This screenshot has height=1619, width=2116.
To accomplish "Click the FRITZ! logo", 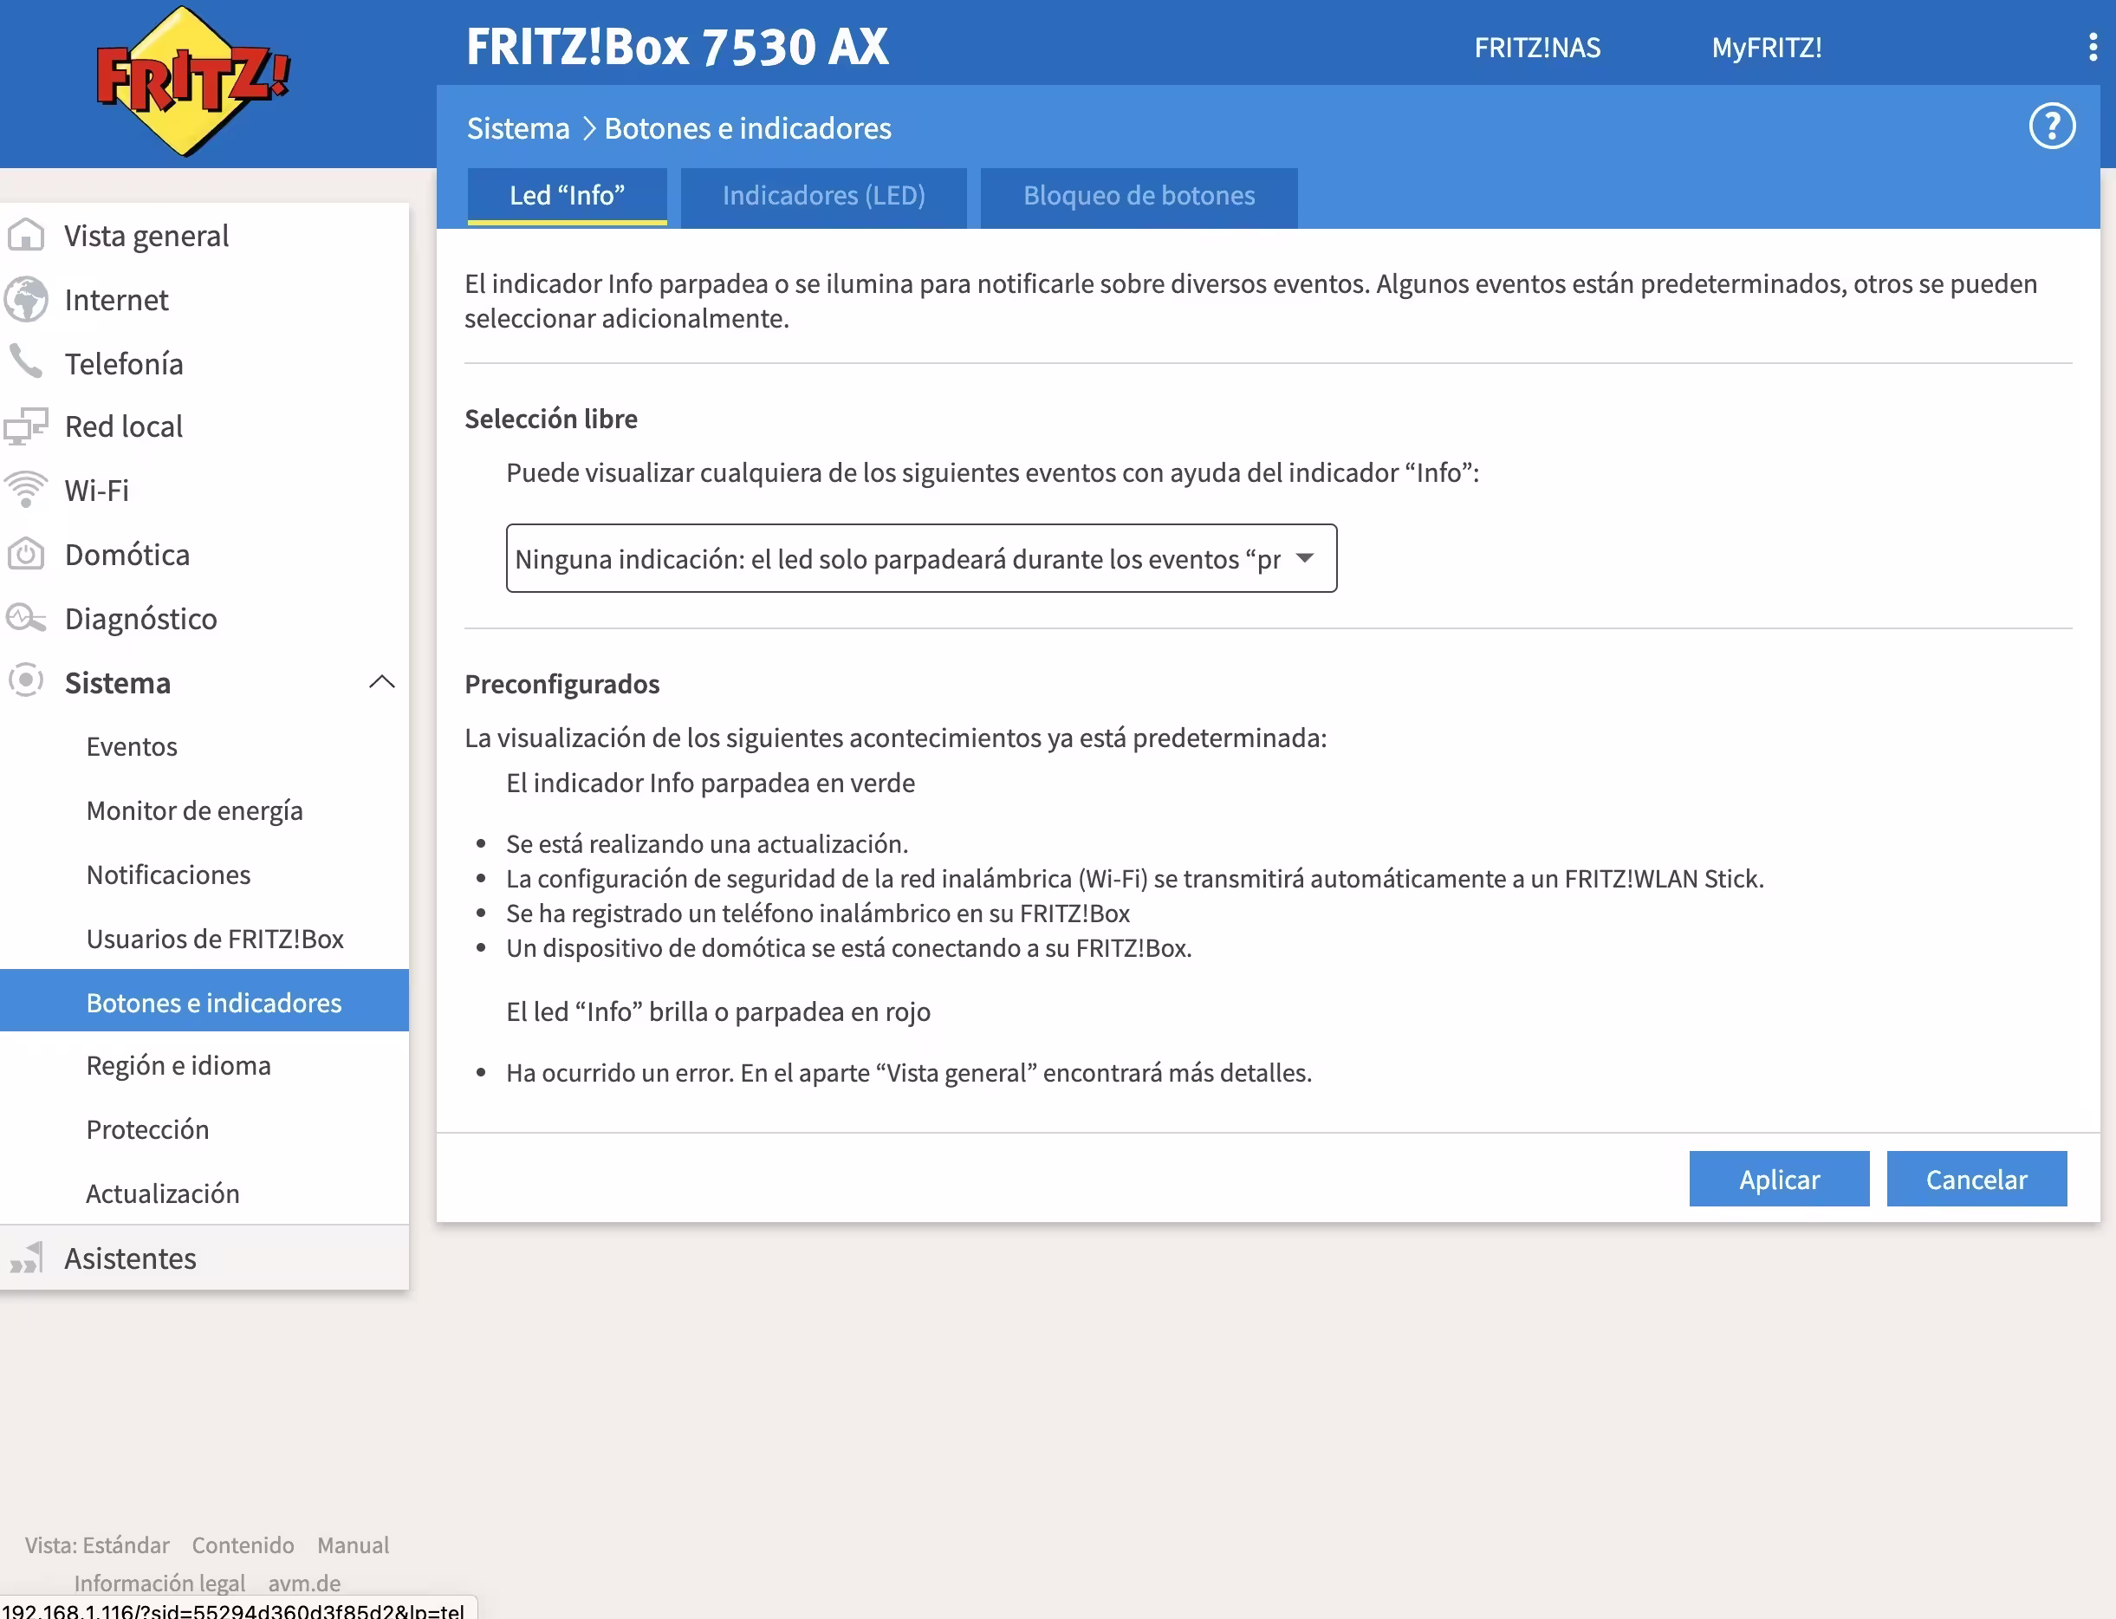I will (x=191, y=83).
